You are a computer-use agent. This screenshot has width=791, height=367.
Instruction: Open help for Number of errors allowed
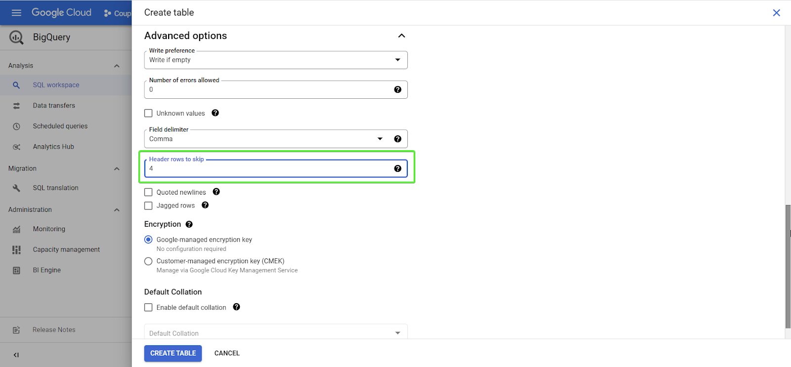pyautogui.click(x=397, y=89)
